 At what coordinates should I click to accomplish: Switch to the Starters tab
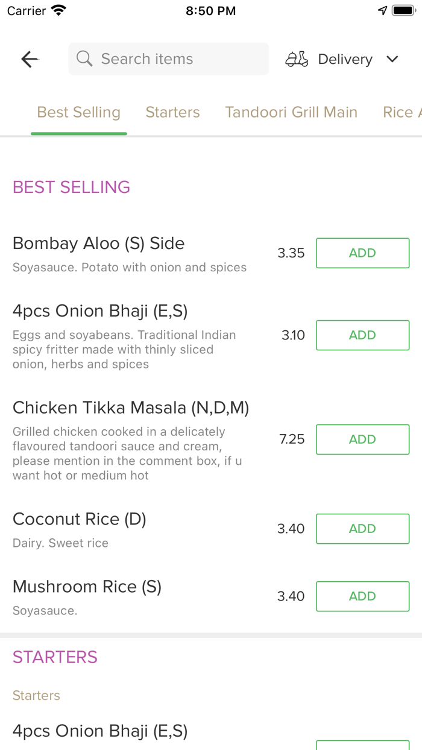click(x=172, y=112)
